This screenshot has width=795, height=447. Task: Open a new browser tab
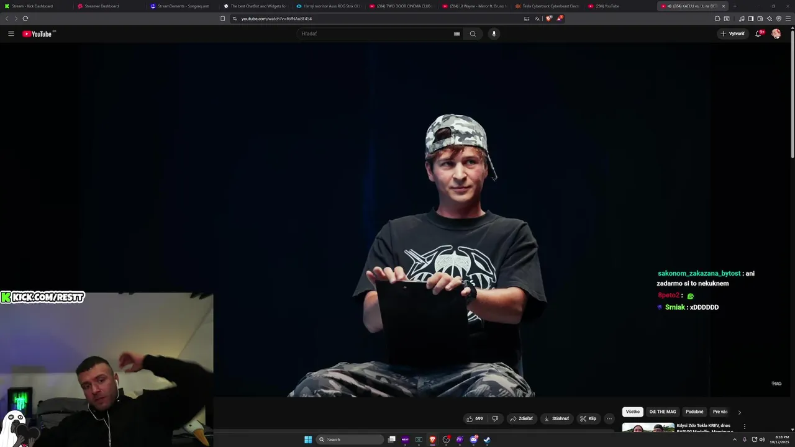tap(735, 6)
